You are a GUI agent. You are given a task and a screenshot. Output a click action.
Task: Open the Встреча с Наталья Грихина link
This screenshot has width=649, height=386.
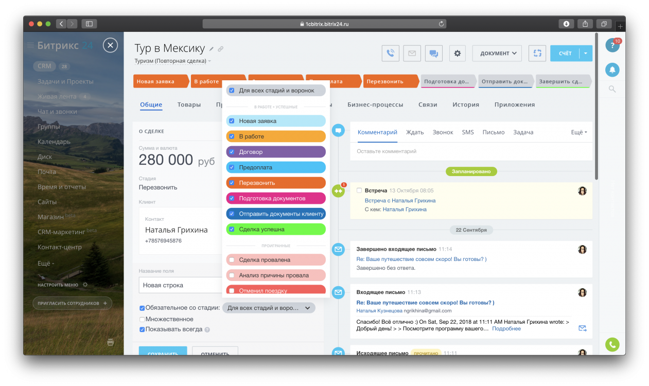[x=400, y=200]
